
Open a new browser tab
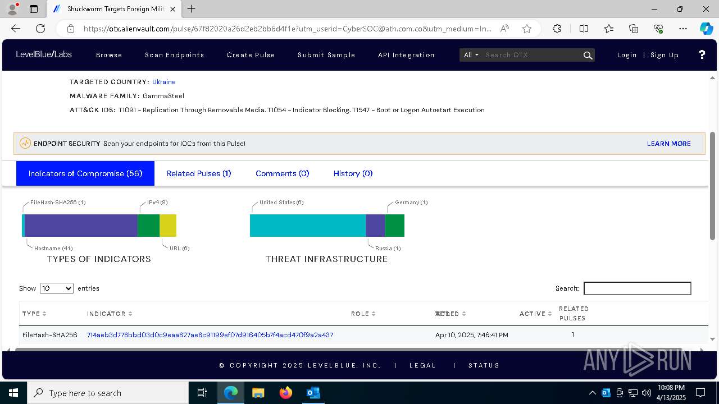pyautogui.click(x=191, y=9)
